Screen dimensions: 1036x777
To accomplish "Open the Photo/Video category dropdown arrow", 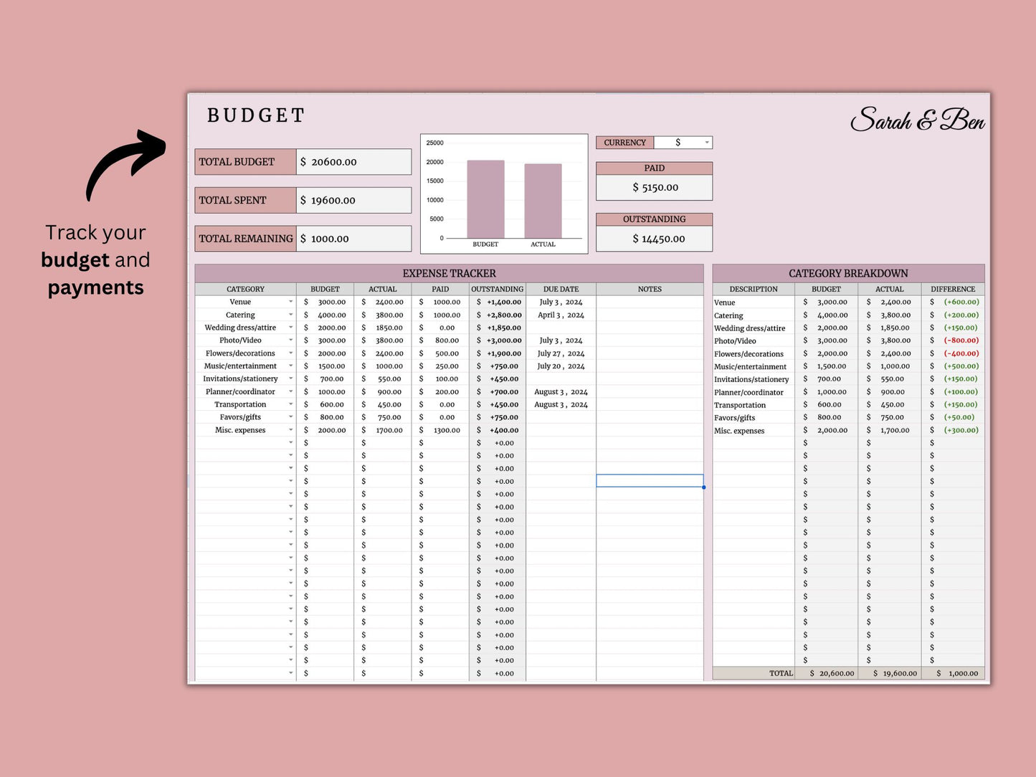I will (290, 340).
